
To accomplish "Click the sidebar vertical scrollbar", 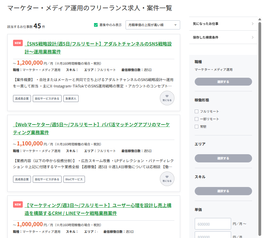I will 260,121.
